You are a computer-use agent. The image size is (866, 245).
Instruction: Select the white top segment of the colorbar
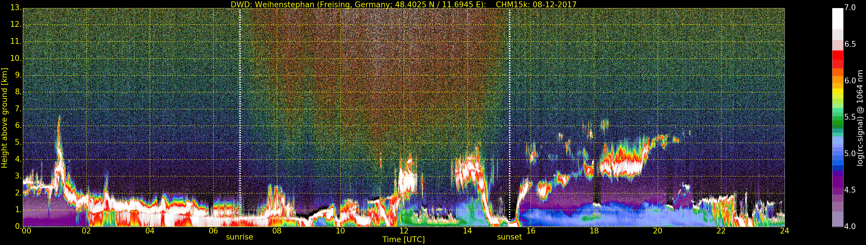pos(837,18)
